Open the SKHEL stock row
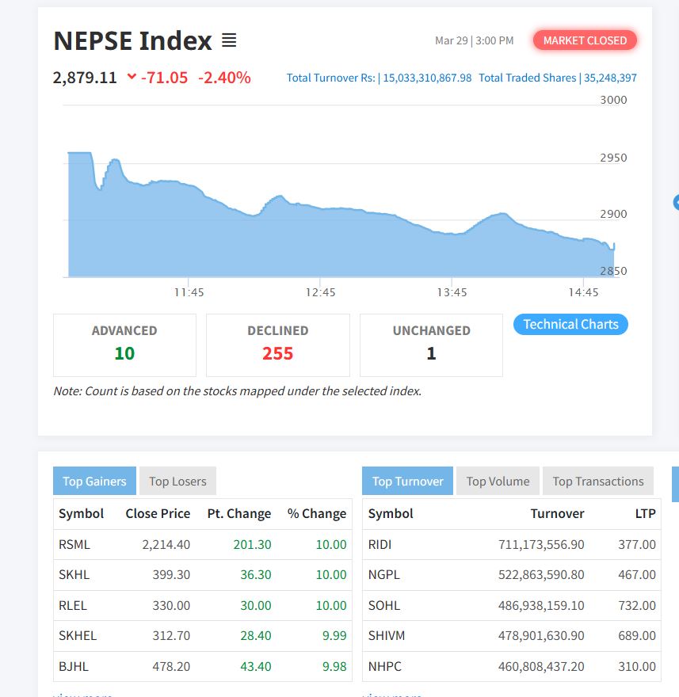This screenshot has width=679, height=697. click(x=78, y=635)
